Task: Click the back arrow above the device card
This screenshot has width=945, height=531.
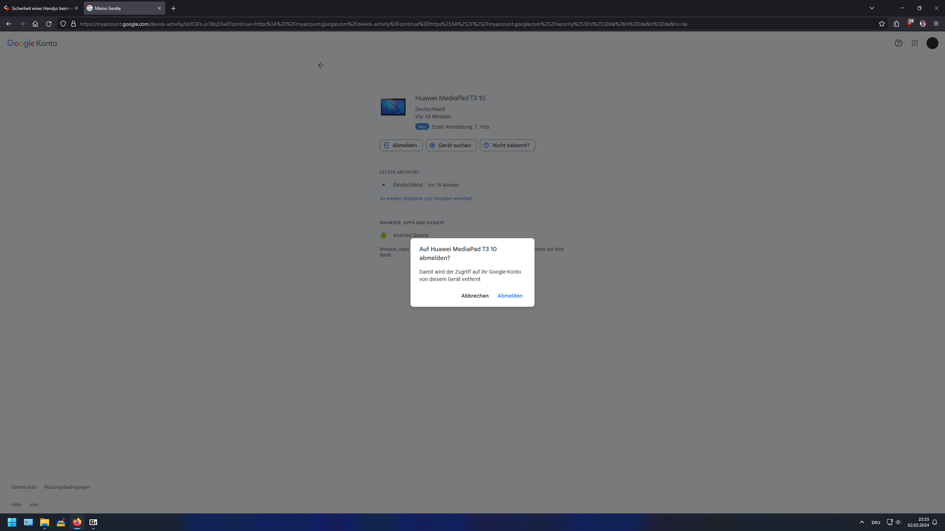Action: click(320, 65)
